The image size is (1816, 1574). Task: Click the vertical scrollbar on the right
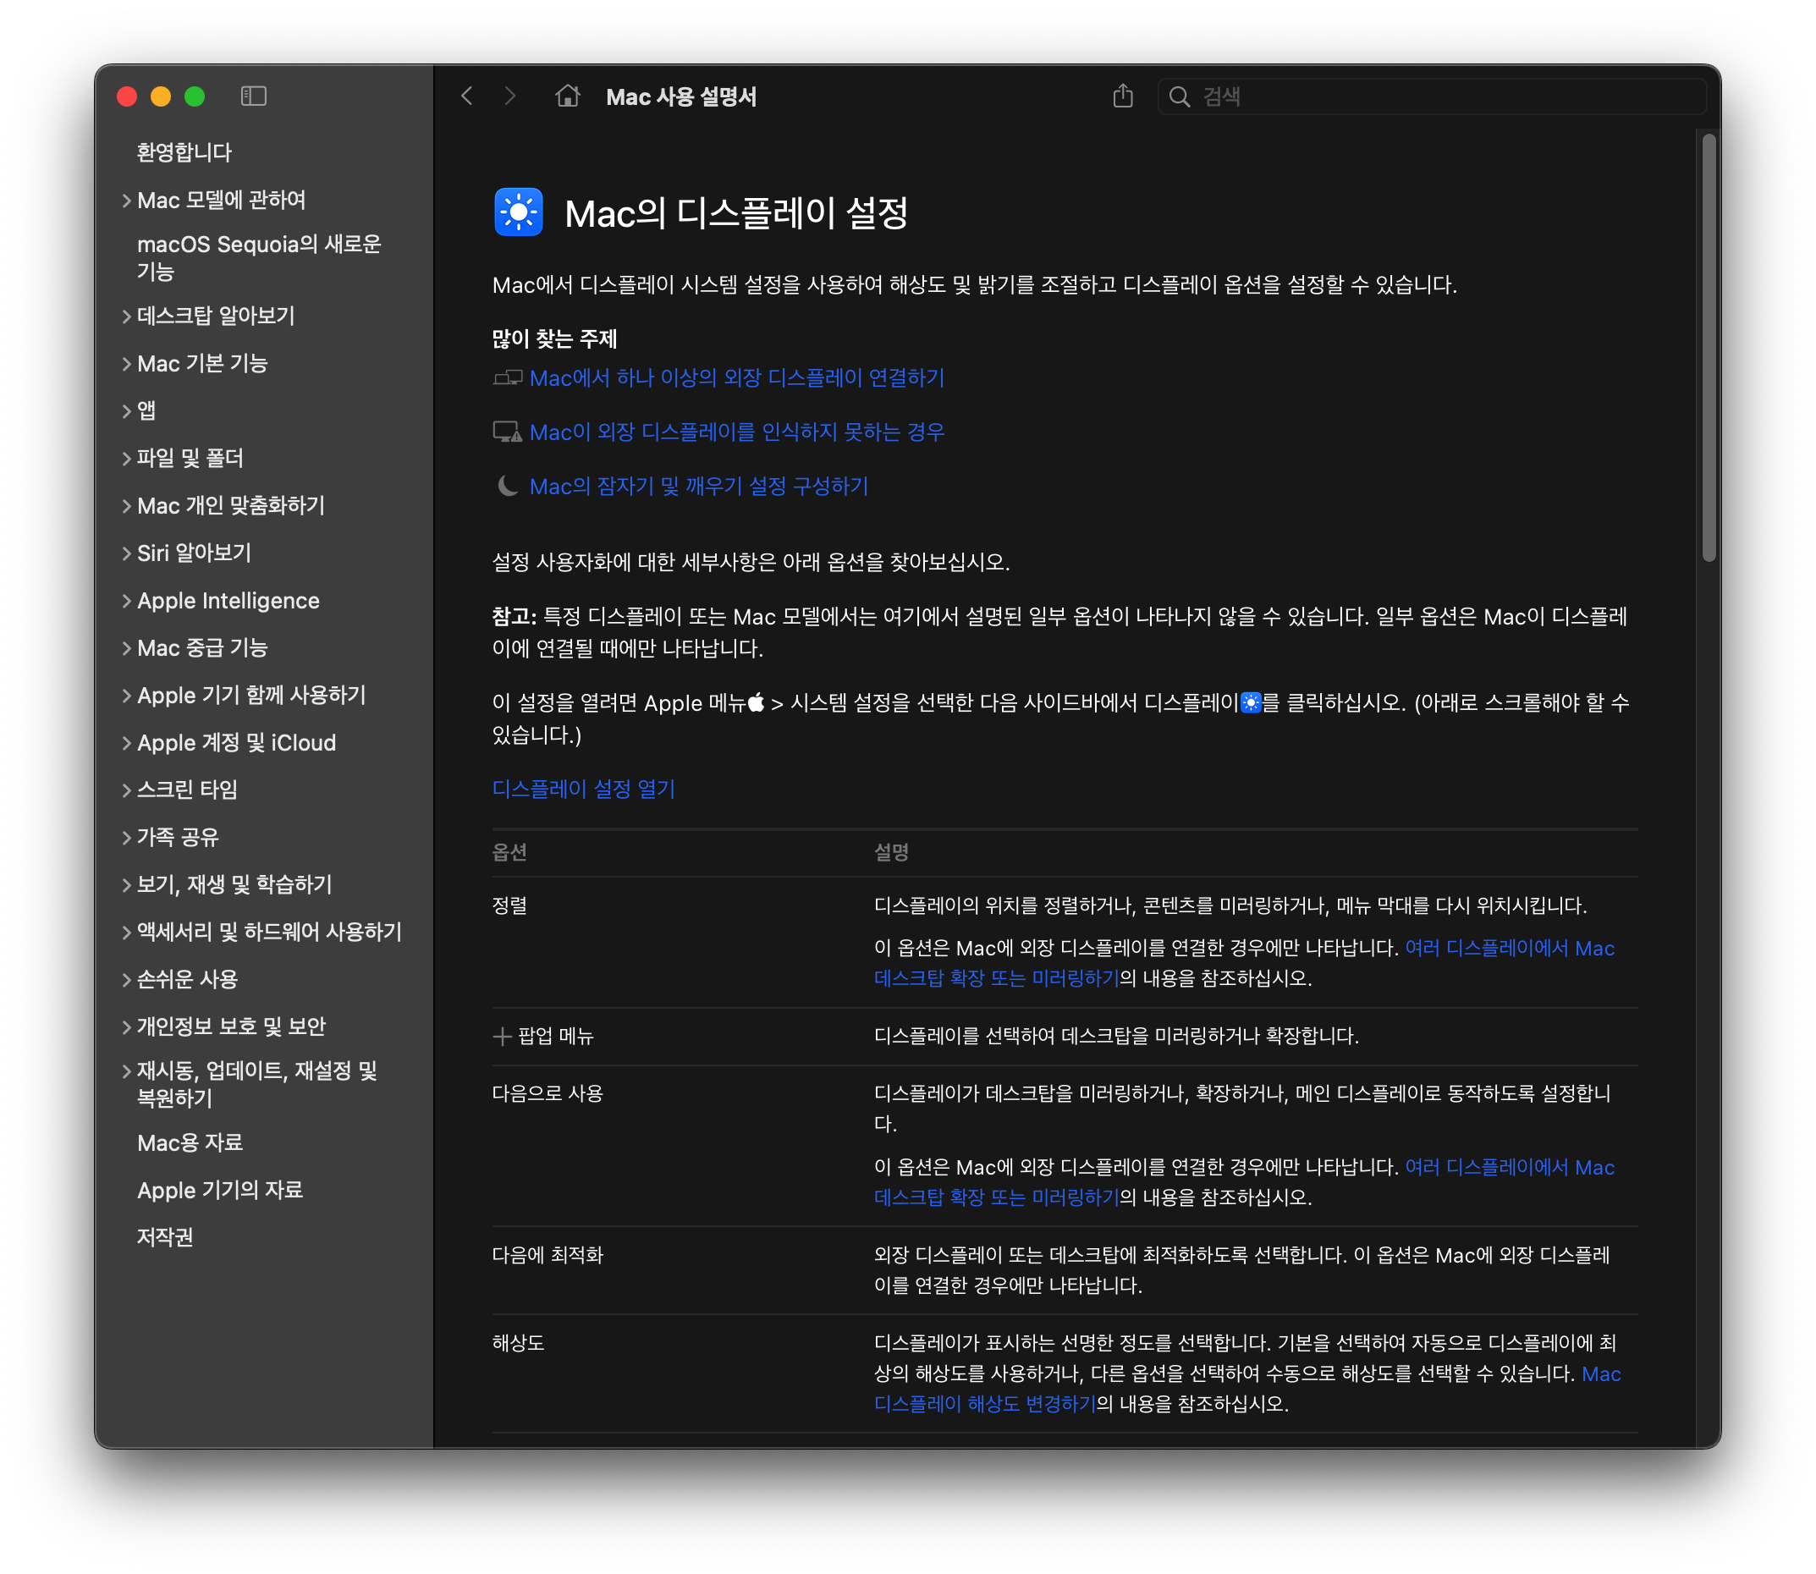(1708, 348)
